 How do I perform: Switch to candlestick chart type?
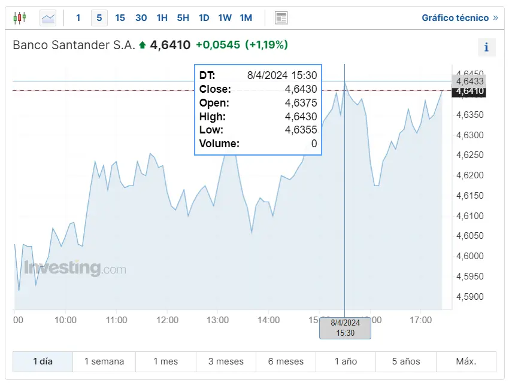pyautogui.click(x=19, y=17)
